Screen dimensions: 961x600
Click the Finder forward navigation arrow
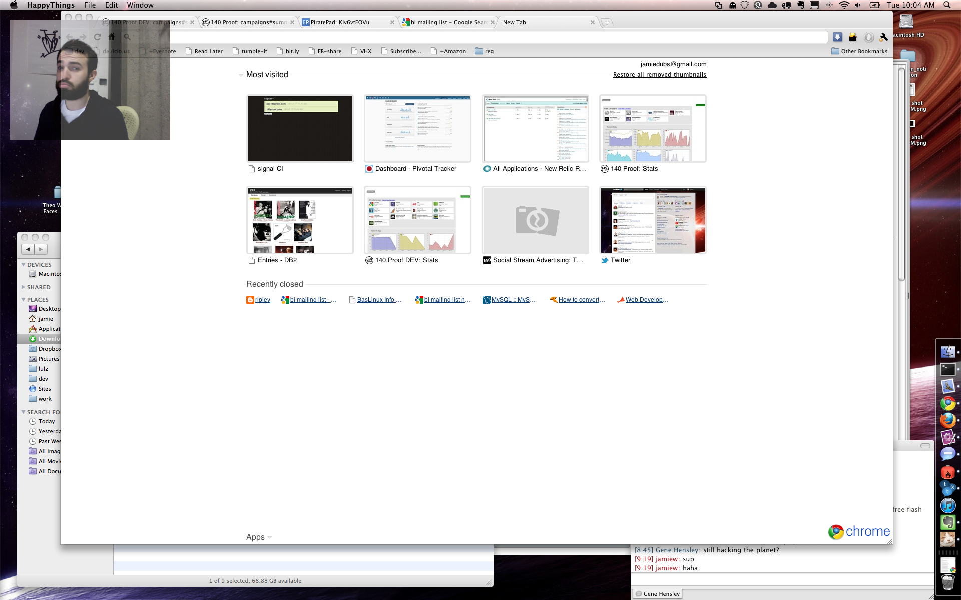click(x=41, y=249)
